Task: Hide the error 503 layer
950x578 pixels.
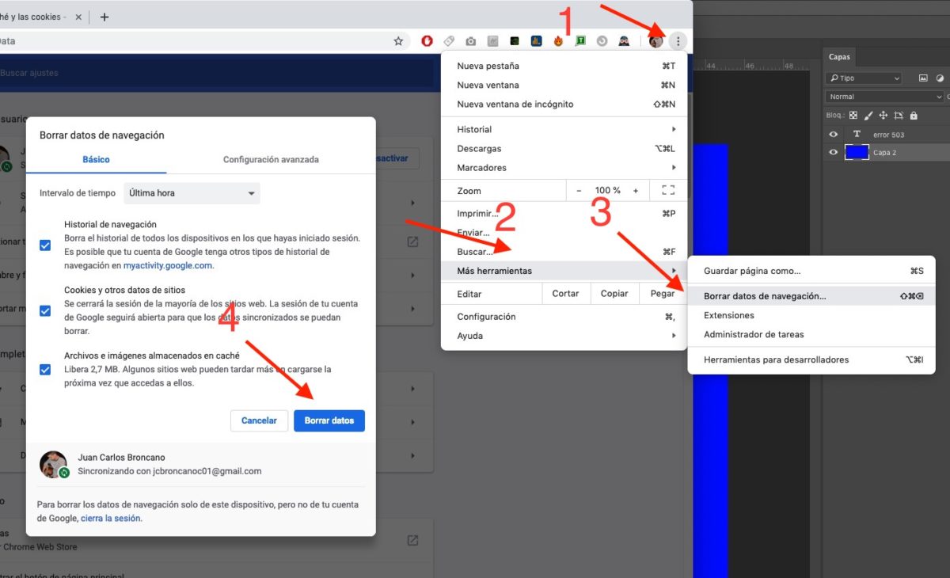Action: click(x=833, y=135)
